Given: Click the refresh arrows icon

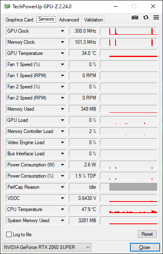Looking at the screenshot, I should tap(146, 17).
